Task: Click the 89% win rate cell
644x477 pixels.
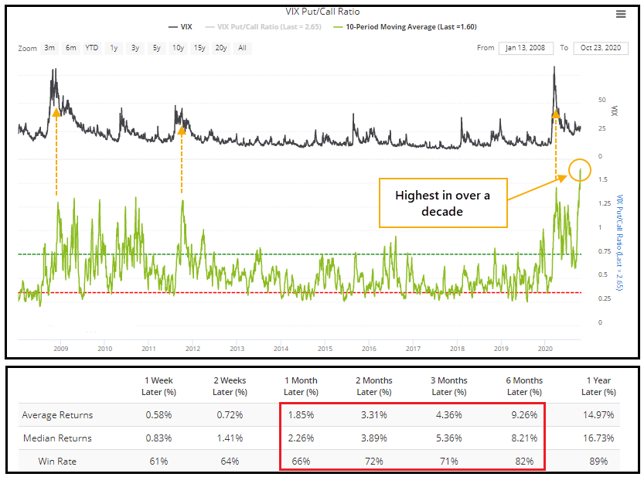Action: point(598,462)
